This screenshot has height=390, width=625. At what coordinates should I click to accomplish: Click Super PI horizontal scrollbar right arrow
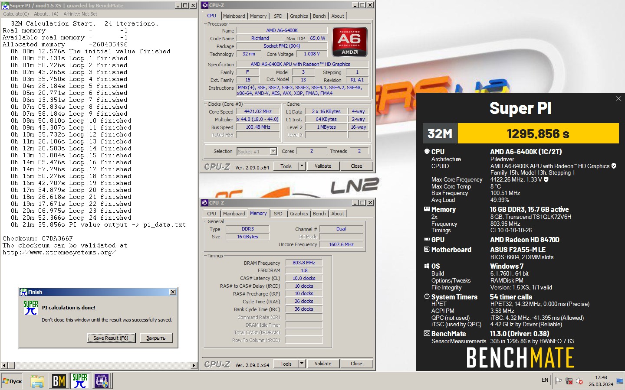click(194, 366)
